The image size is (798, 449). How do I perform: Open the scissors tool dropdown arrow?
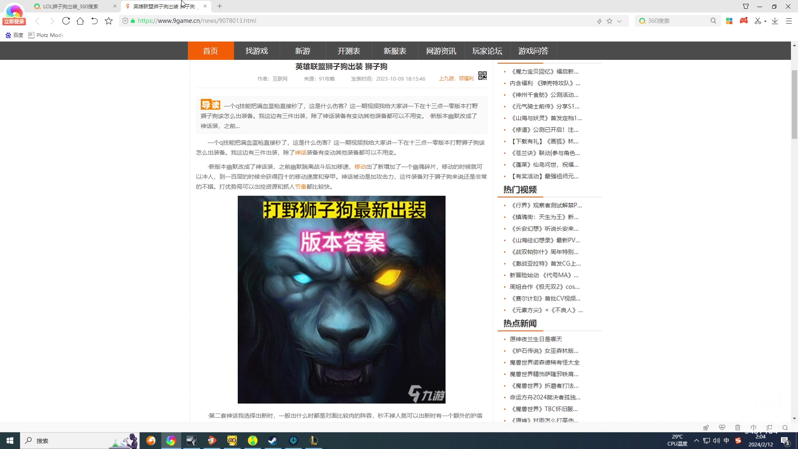tap(765, 20)
